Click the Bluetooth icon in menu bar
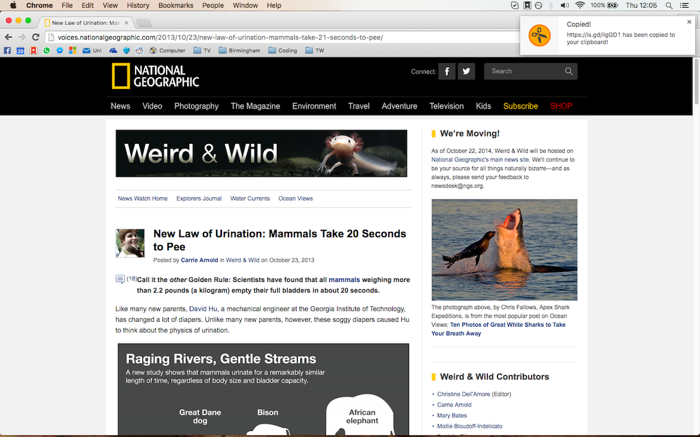 551,5
